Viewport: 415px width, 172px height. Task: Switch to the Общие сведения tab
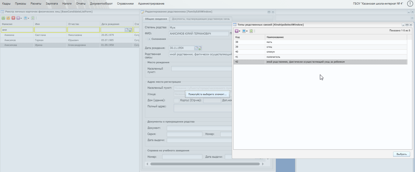point(156,19)
